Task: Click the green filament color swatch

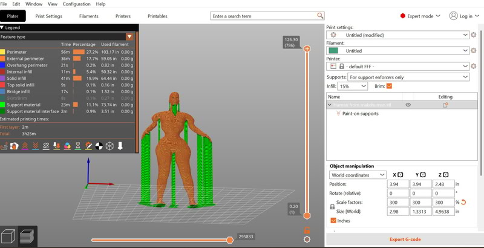Action: [333, 51]
